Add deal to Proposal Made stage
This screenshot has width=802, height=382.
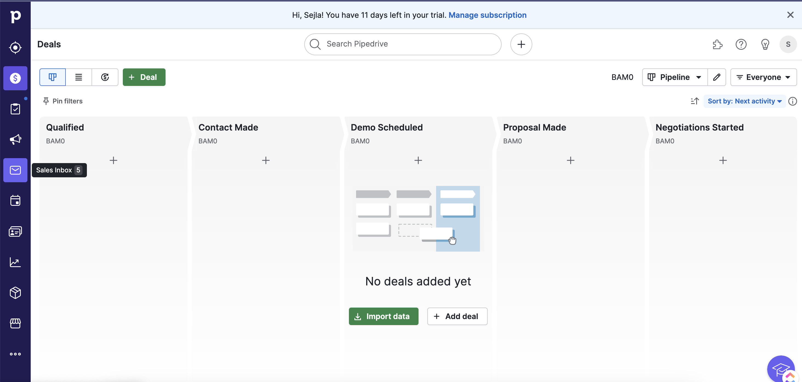[570, 160]
